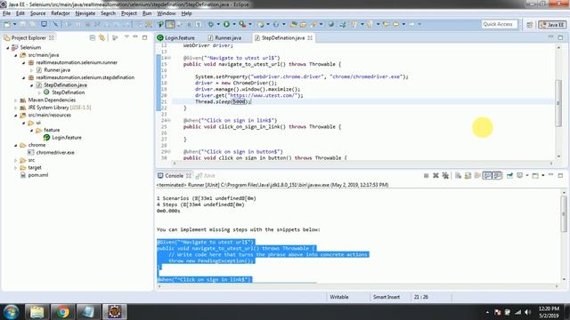Viewport: 570px width, 320px height.
Task: Click the Smart Insert status bar entry
Action: coord(386,297)
